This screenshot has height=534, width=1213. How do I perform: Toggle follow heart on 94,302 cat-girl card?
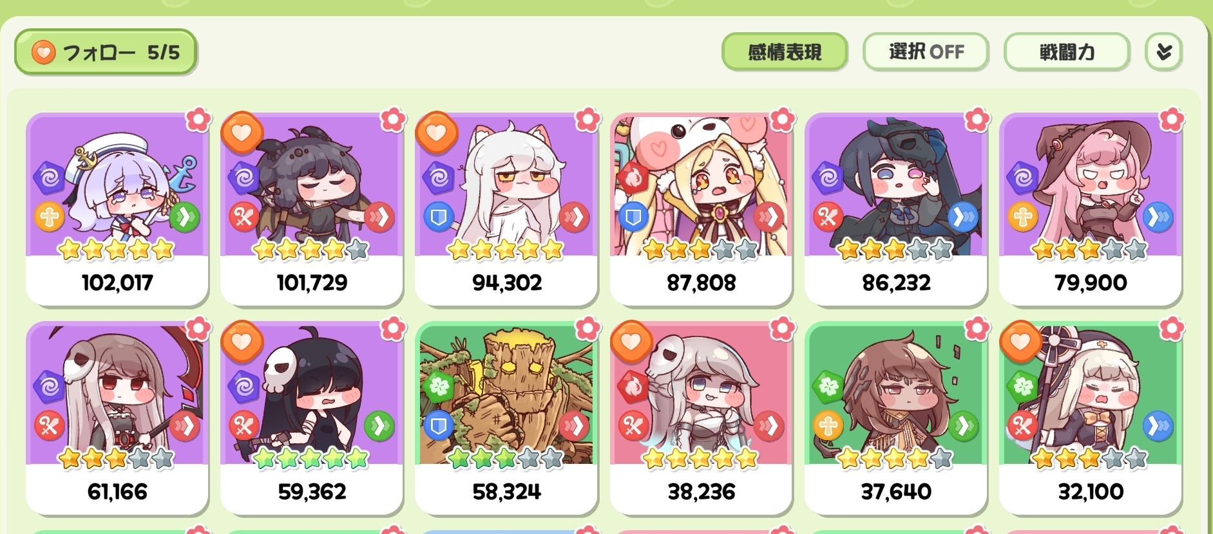tap(436, 133)
